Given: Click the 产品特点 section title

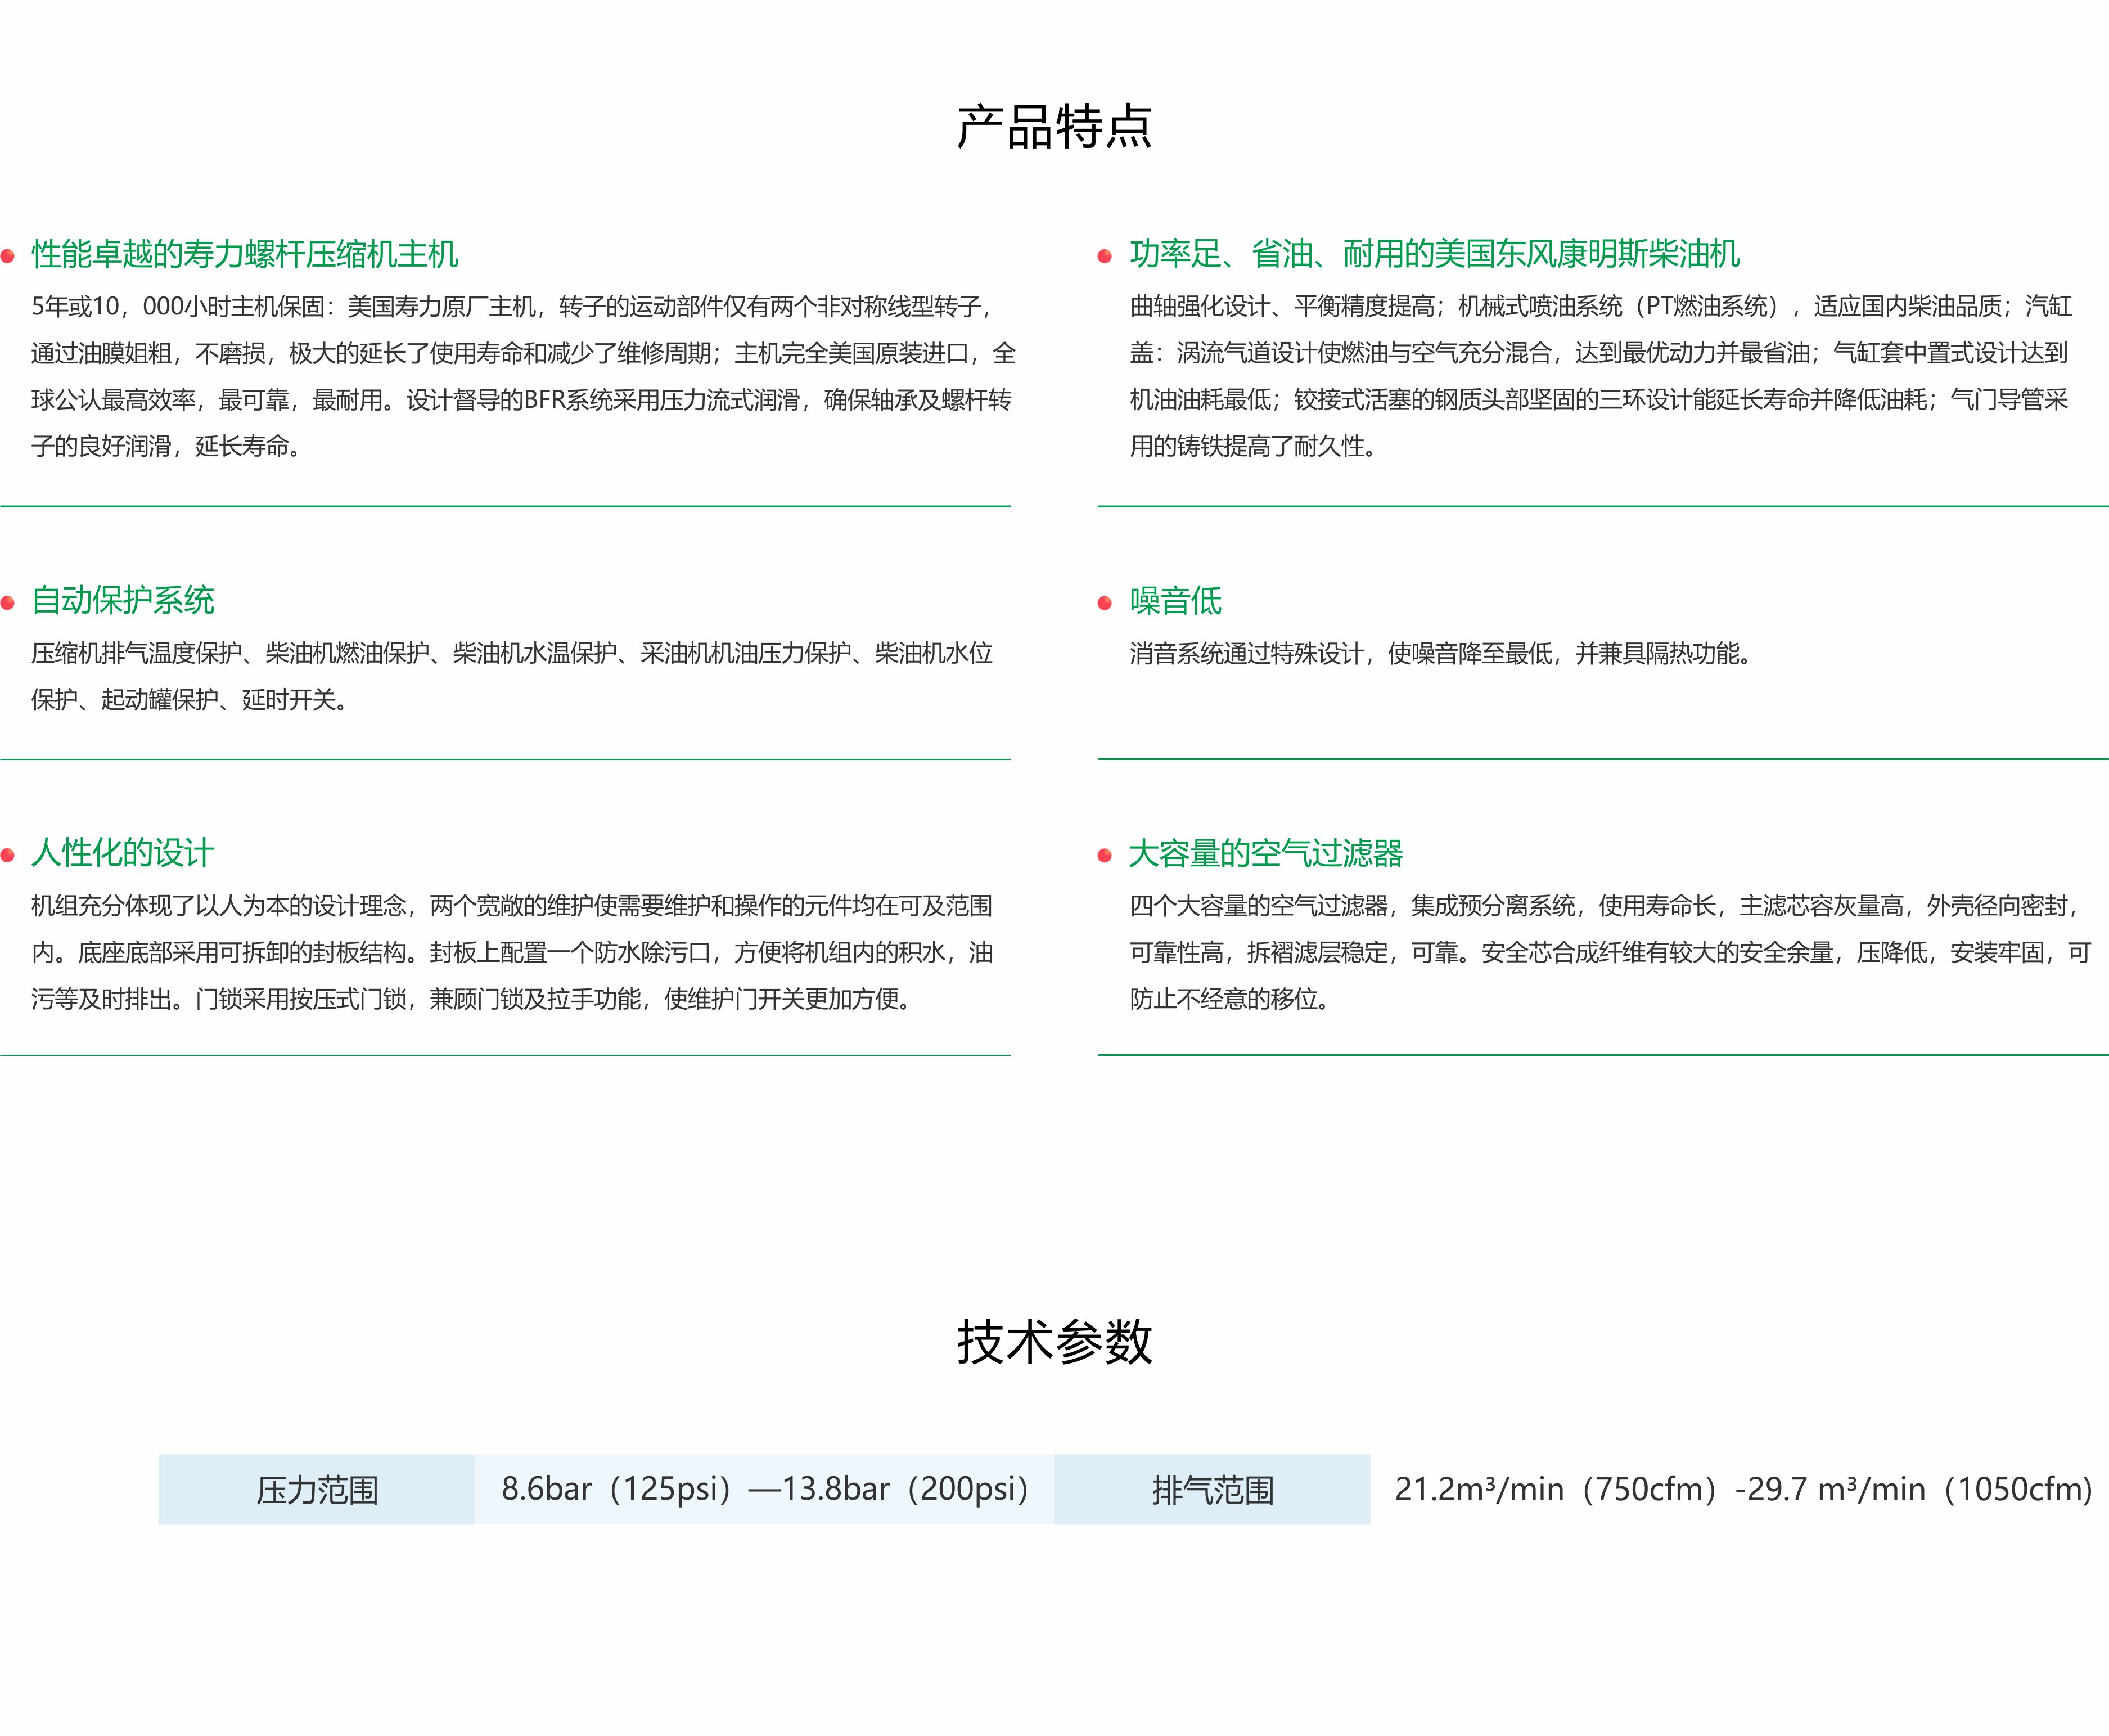Looking at the screenshot, I should point(1054,127).
